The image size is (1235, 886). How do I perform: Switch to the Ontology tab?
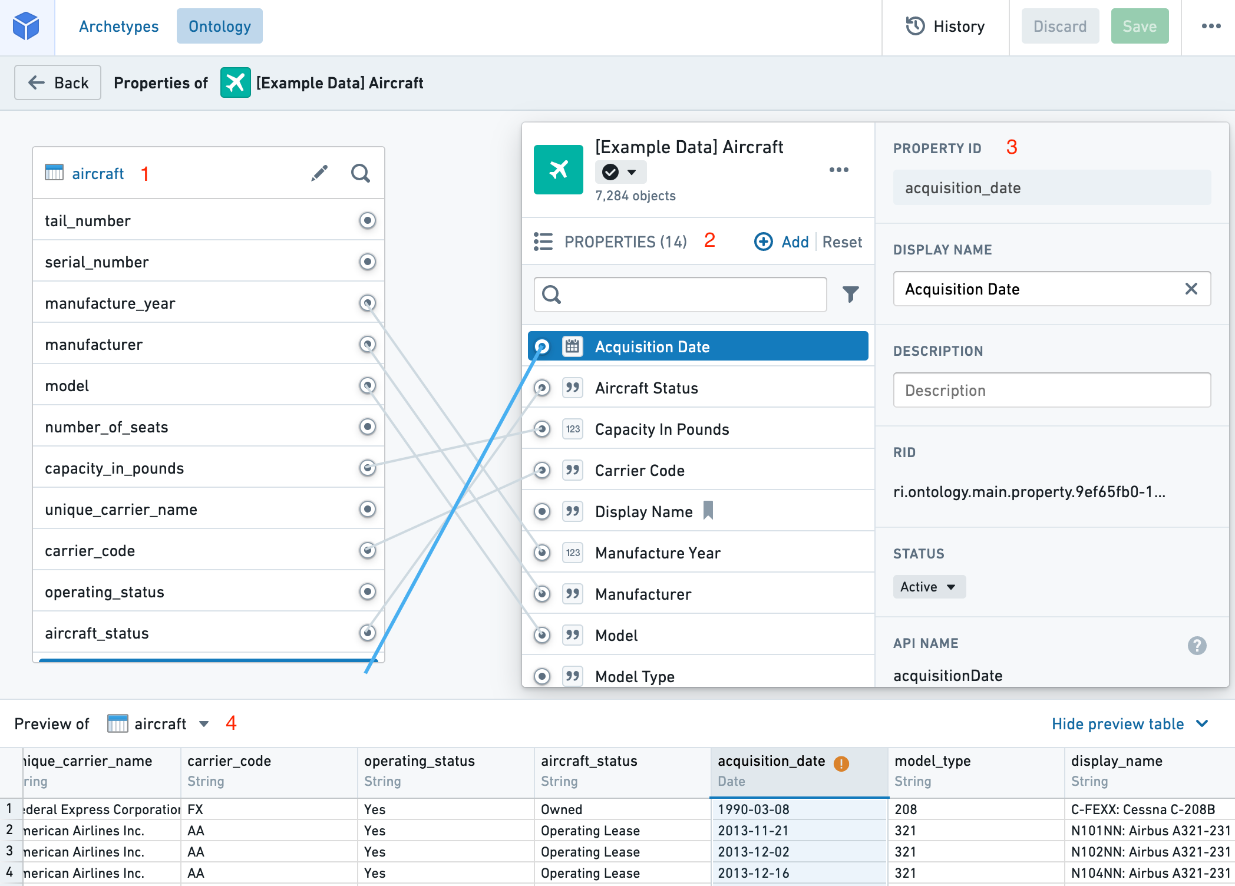pos(219,26)
